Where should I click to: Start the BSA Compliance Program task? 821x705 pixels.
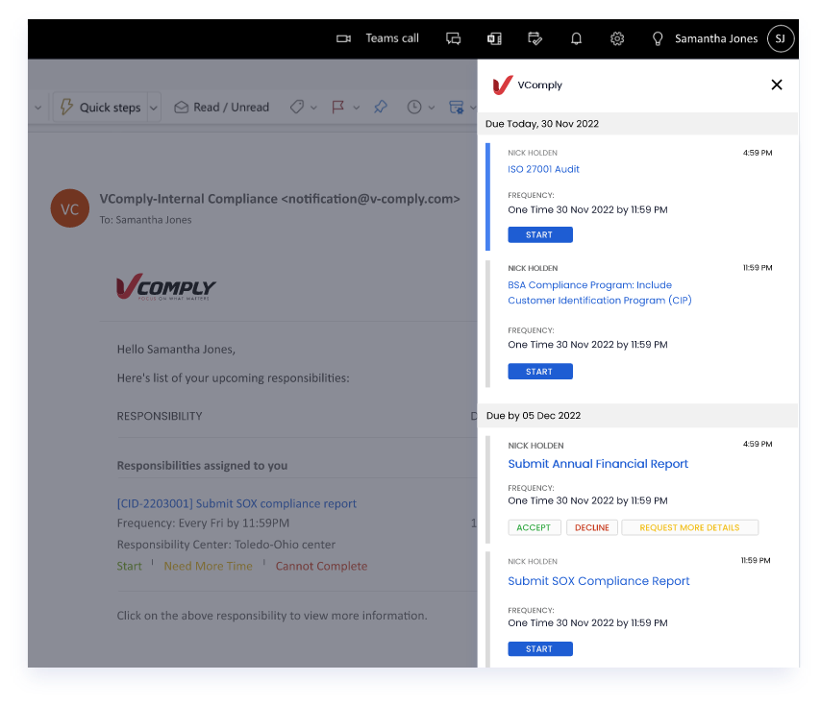540,372
